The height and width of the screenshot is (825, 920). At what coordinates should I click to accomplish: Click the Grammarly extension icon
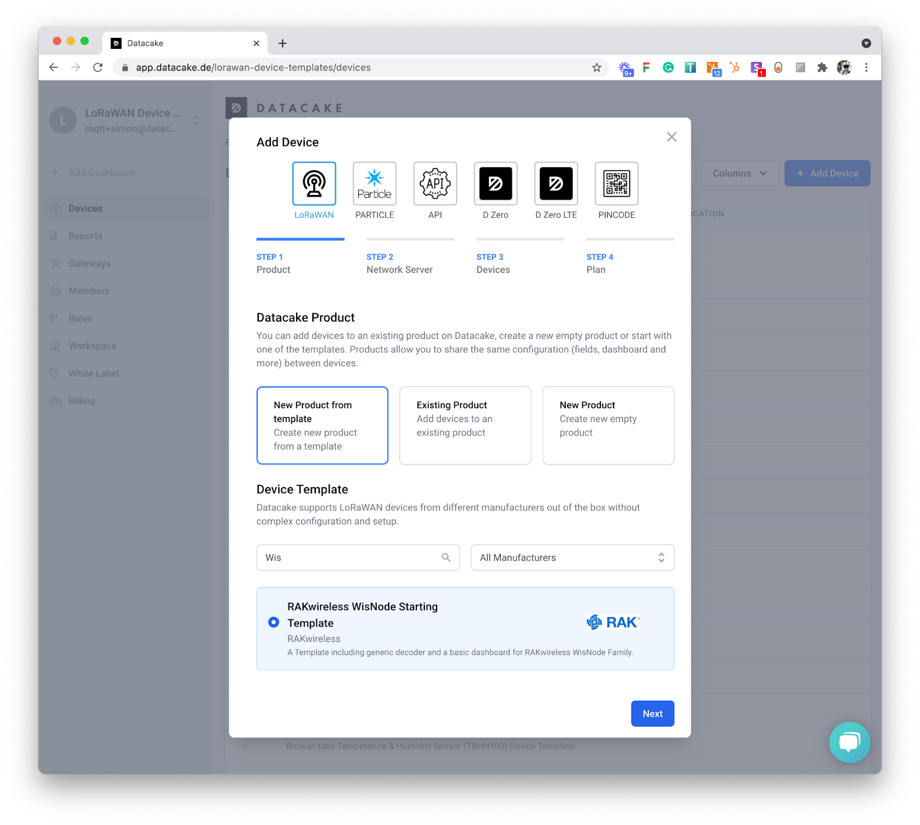[668, 68]
